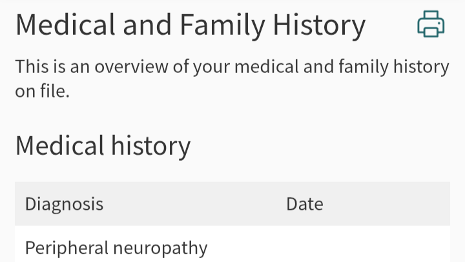Screen dimensions: 465x262
Task: Print the Medical and Family History page
Action: [431, 25]
